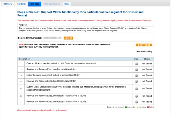The width and height of the screenshot is (171, 116).
Task: Click the gray flag icon for step 3
Action: (x=136, y=75)
